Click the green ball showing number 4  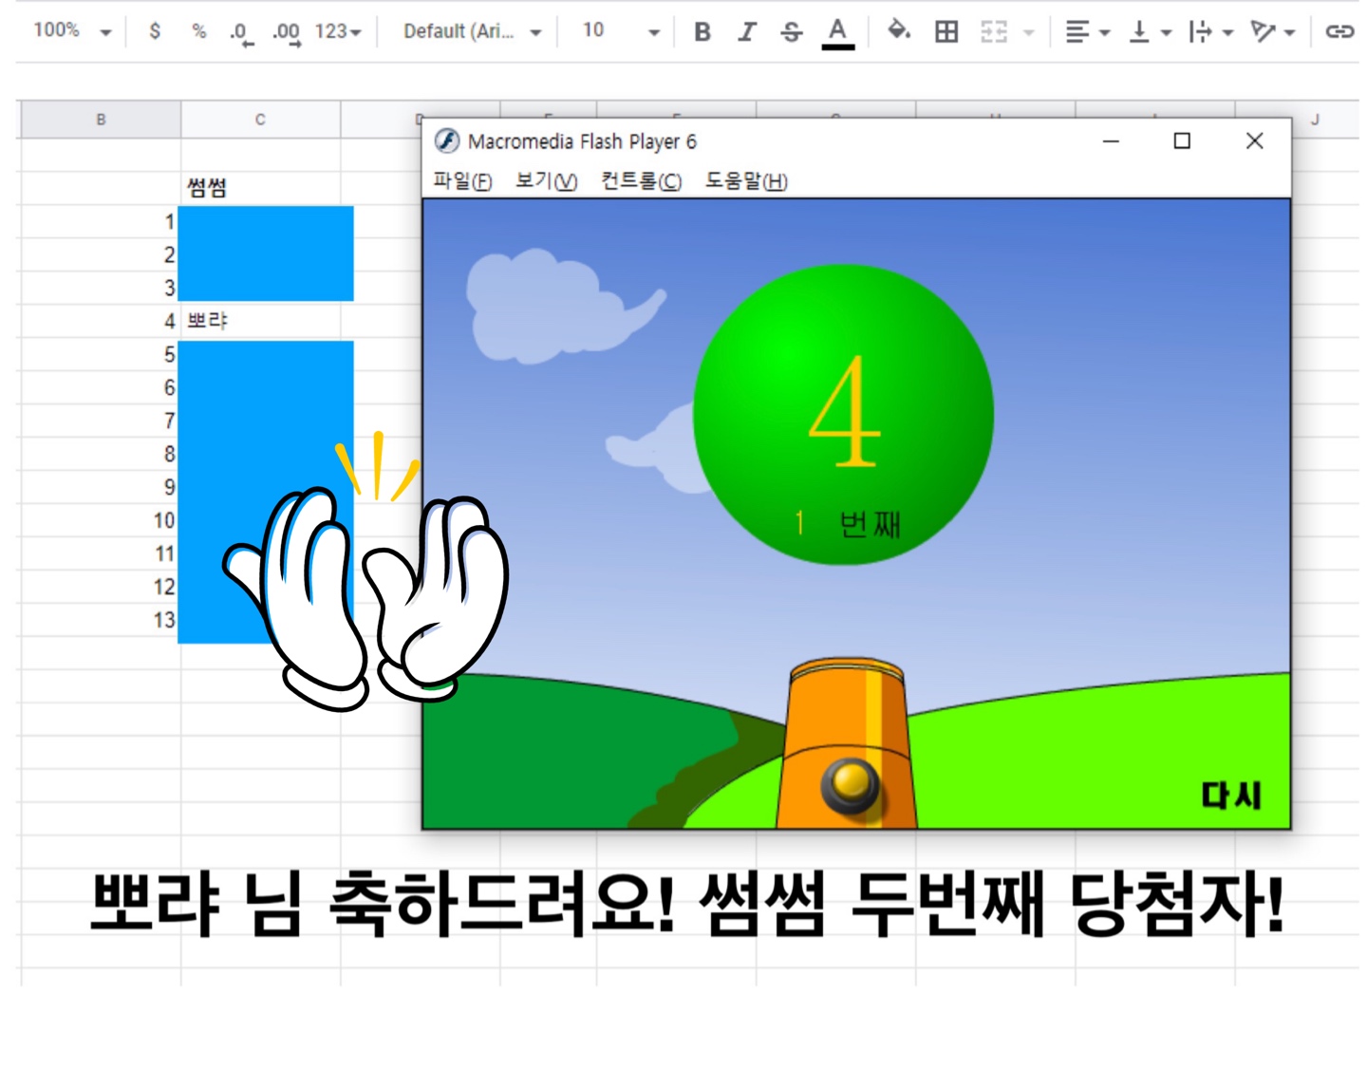843,415
